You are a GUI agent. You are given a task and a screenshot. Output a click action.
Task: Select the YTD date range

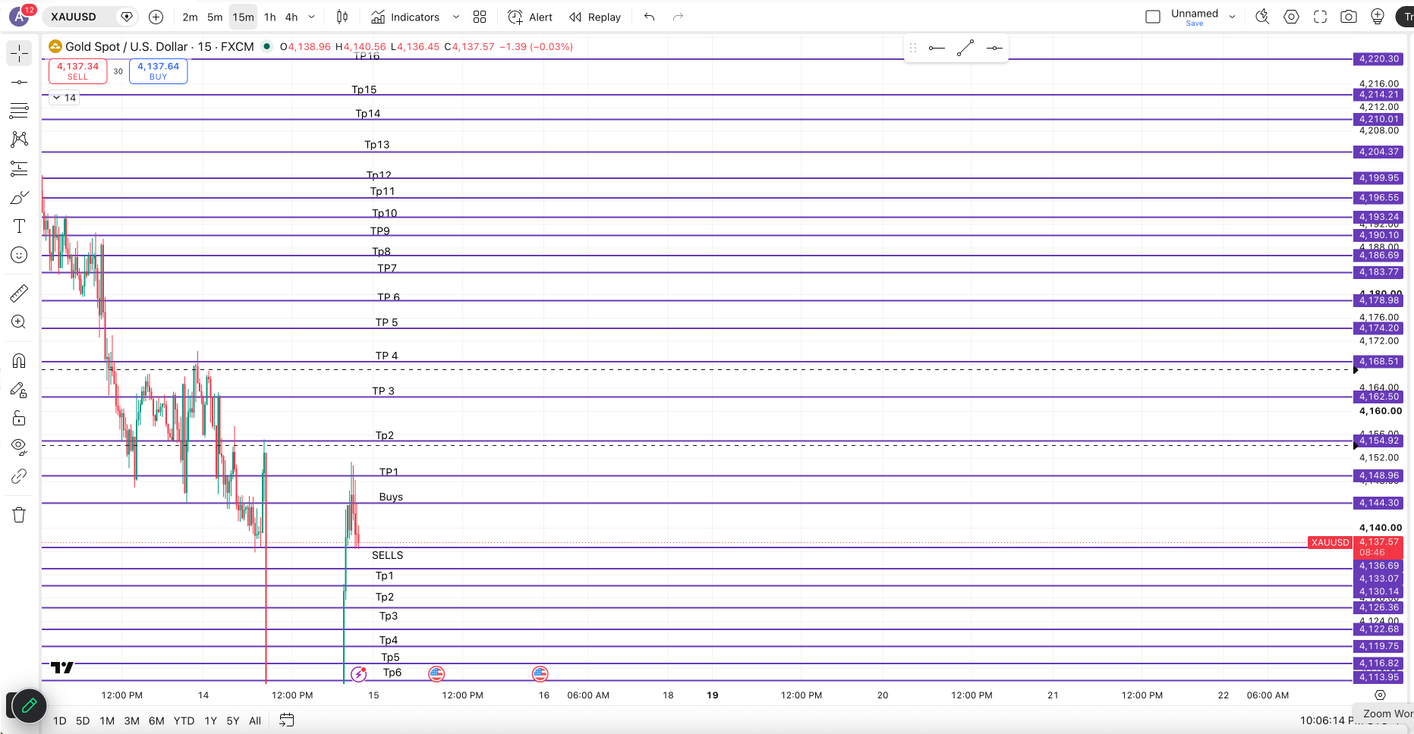[184, 720]
